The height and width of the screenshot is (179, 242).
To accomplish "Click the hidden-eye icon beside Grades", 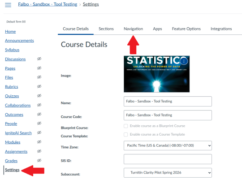I will coord(39,161).
